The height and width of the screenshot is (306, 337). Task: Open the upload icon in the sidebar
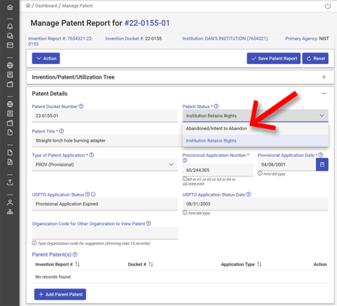[10, 182]
